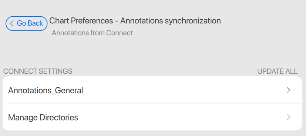
Task: Click the chevron arrow beside Annotations_General
Action: tap(289, 90)
